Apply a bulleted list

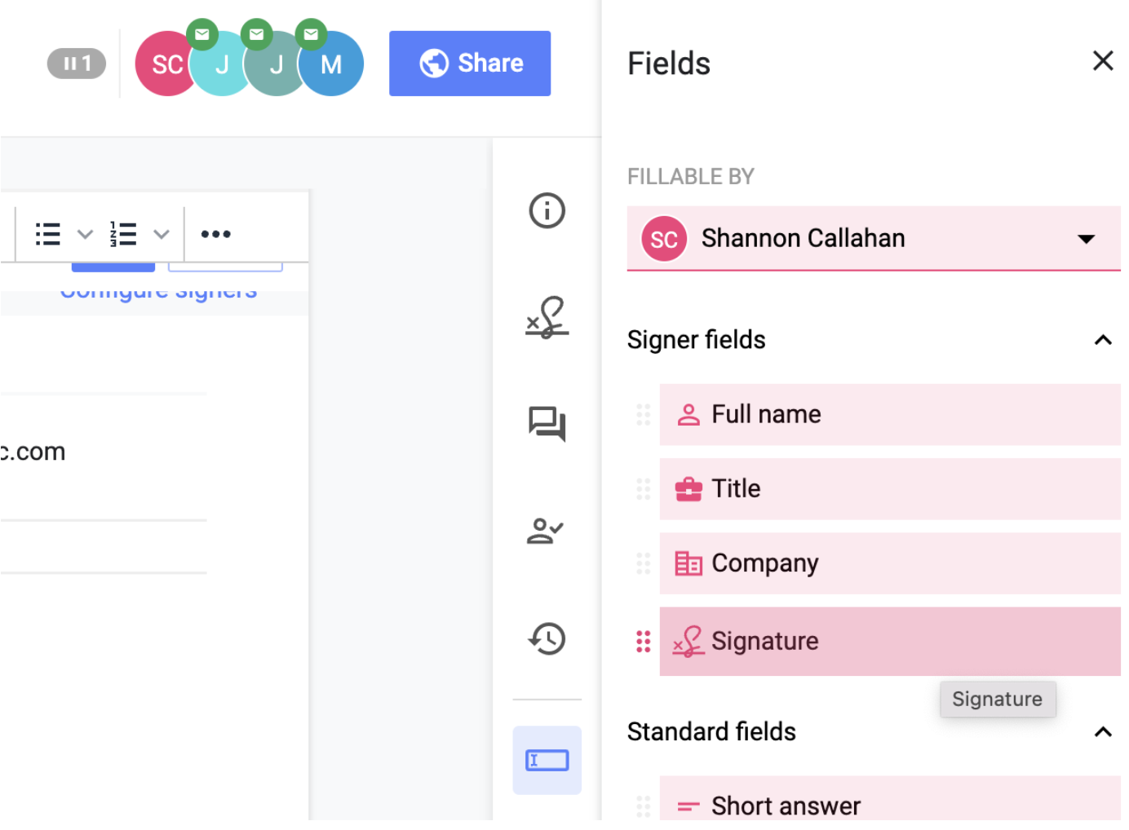[48, 234]
